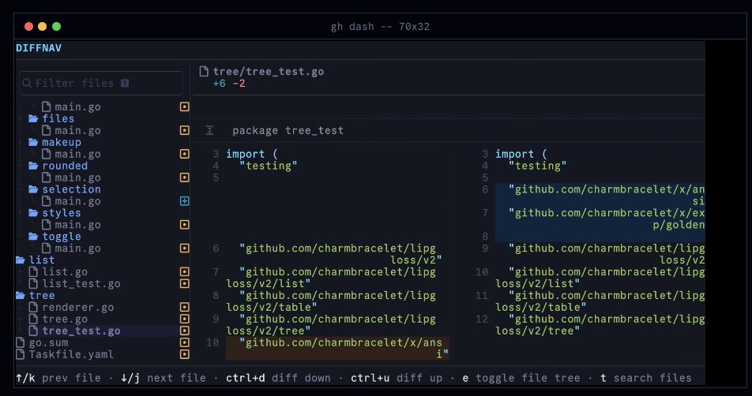The image size is (752, 396).
Task: Click the rounded folder icon
Action: tap(33, 166)
